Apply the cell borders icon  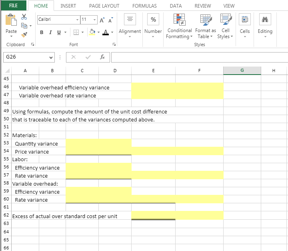(x=76, y=32)
